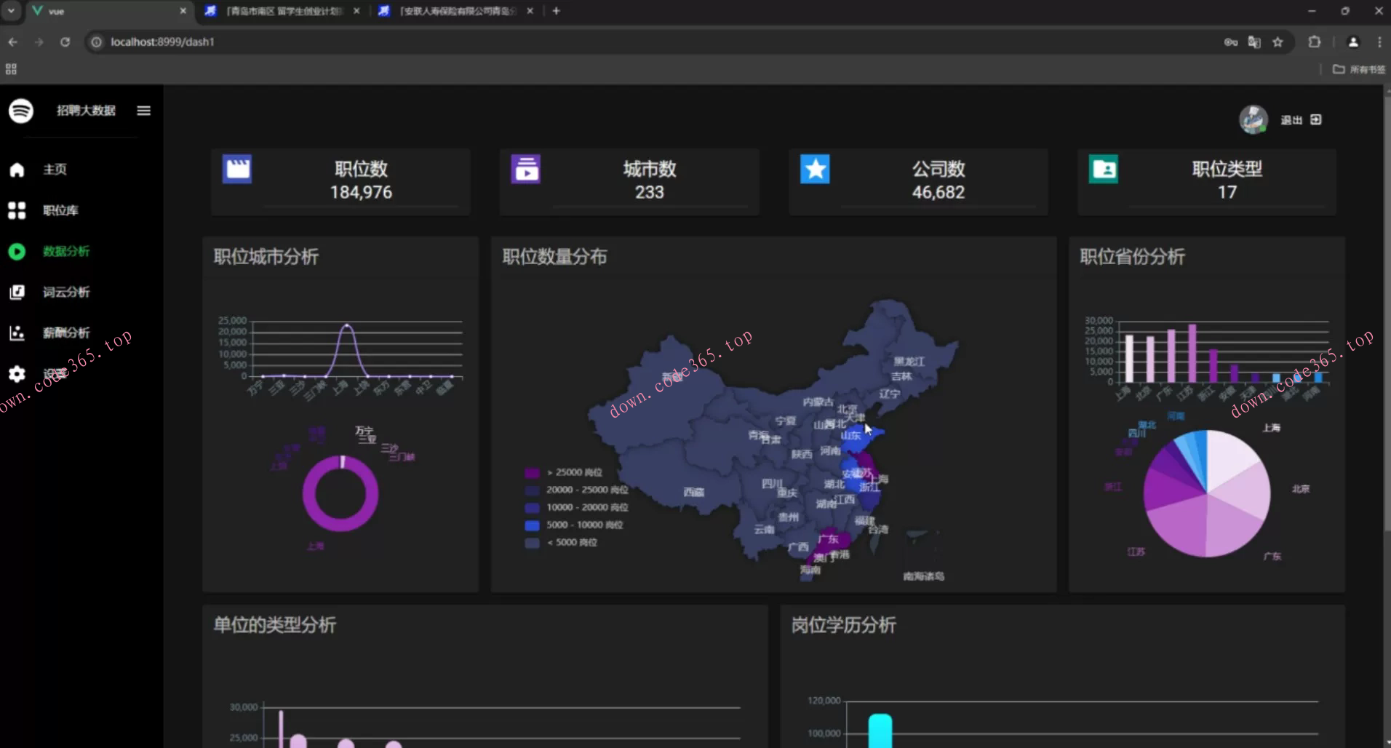The image size is (1391, 748).
Task: Open browser translate page icon
Action: [x=1254, y=42]
